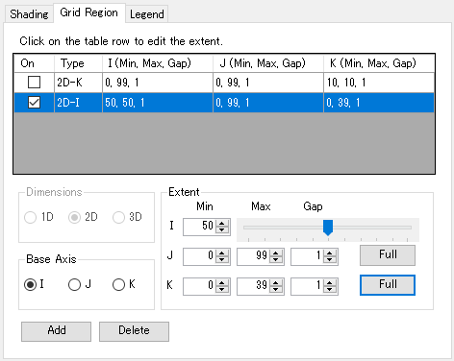Decrease I Min with down arrow
This screenshot has height=361, width=454.
click(222, 230)
